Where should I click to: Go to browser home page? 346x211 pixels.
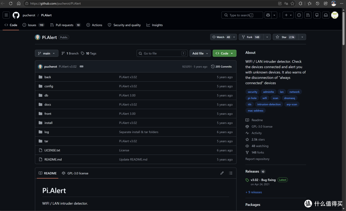point(19,3)
